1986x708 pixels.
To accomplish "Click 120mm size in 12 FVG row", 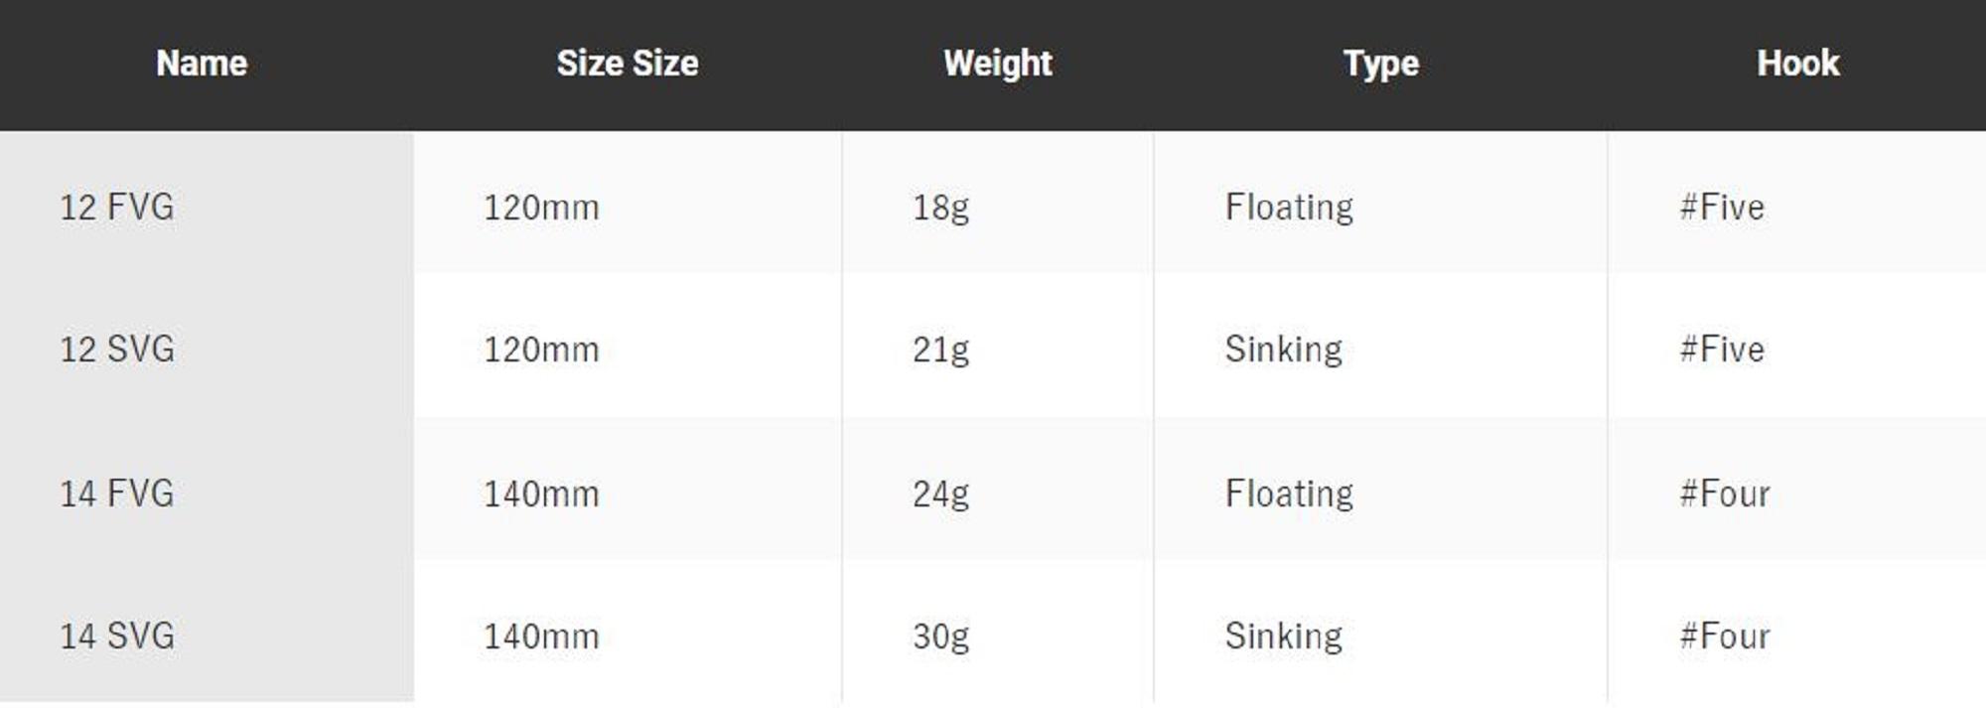I will pyautogui.click(x=541, y=207).
